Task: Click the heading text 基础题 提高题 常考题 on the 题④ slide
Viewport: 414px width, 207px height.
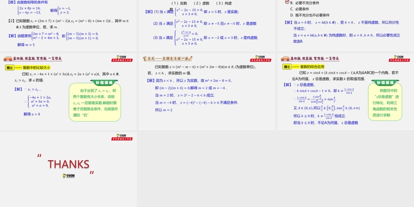Action: pyautogui.click(x=37, y=59)
